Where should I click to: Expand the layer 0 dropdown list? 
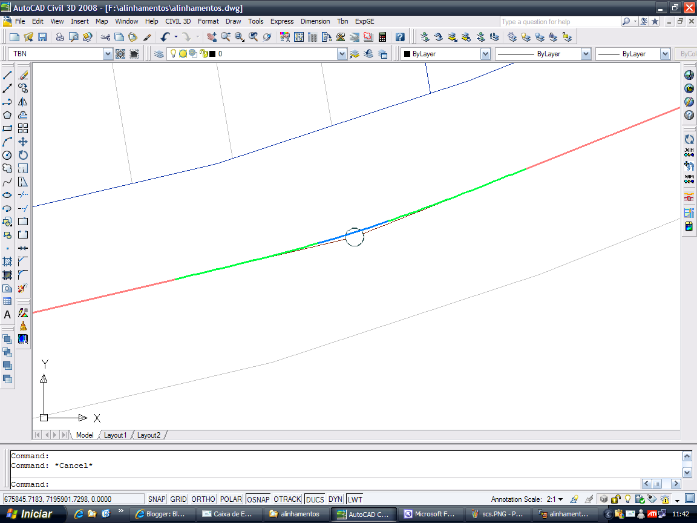pos(341,54)
